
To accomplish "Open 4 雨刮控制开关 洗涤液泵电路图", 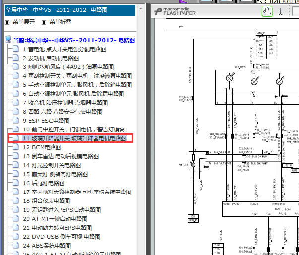I will pos(77,76).
